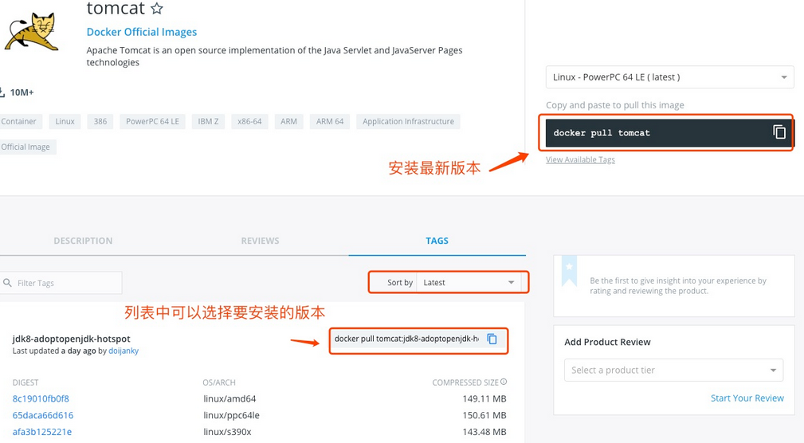Copy the docker pull tomcat command
Screen dimensions: 804x443
(779, 132)
